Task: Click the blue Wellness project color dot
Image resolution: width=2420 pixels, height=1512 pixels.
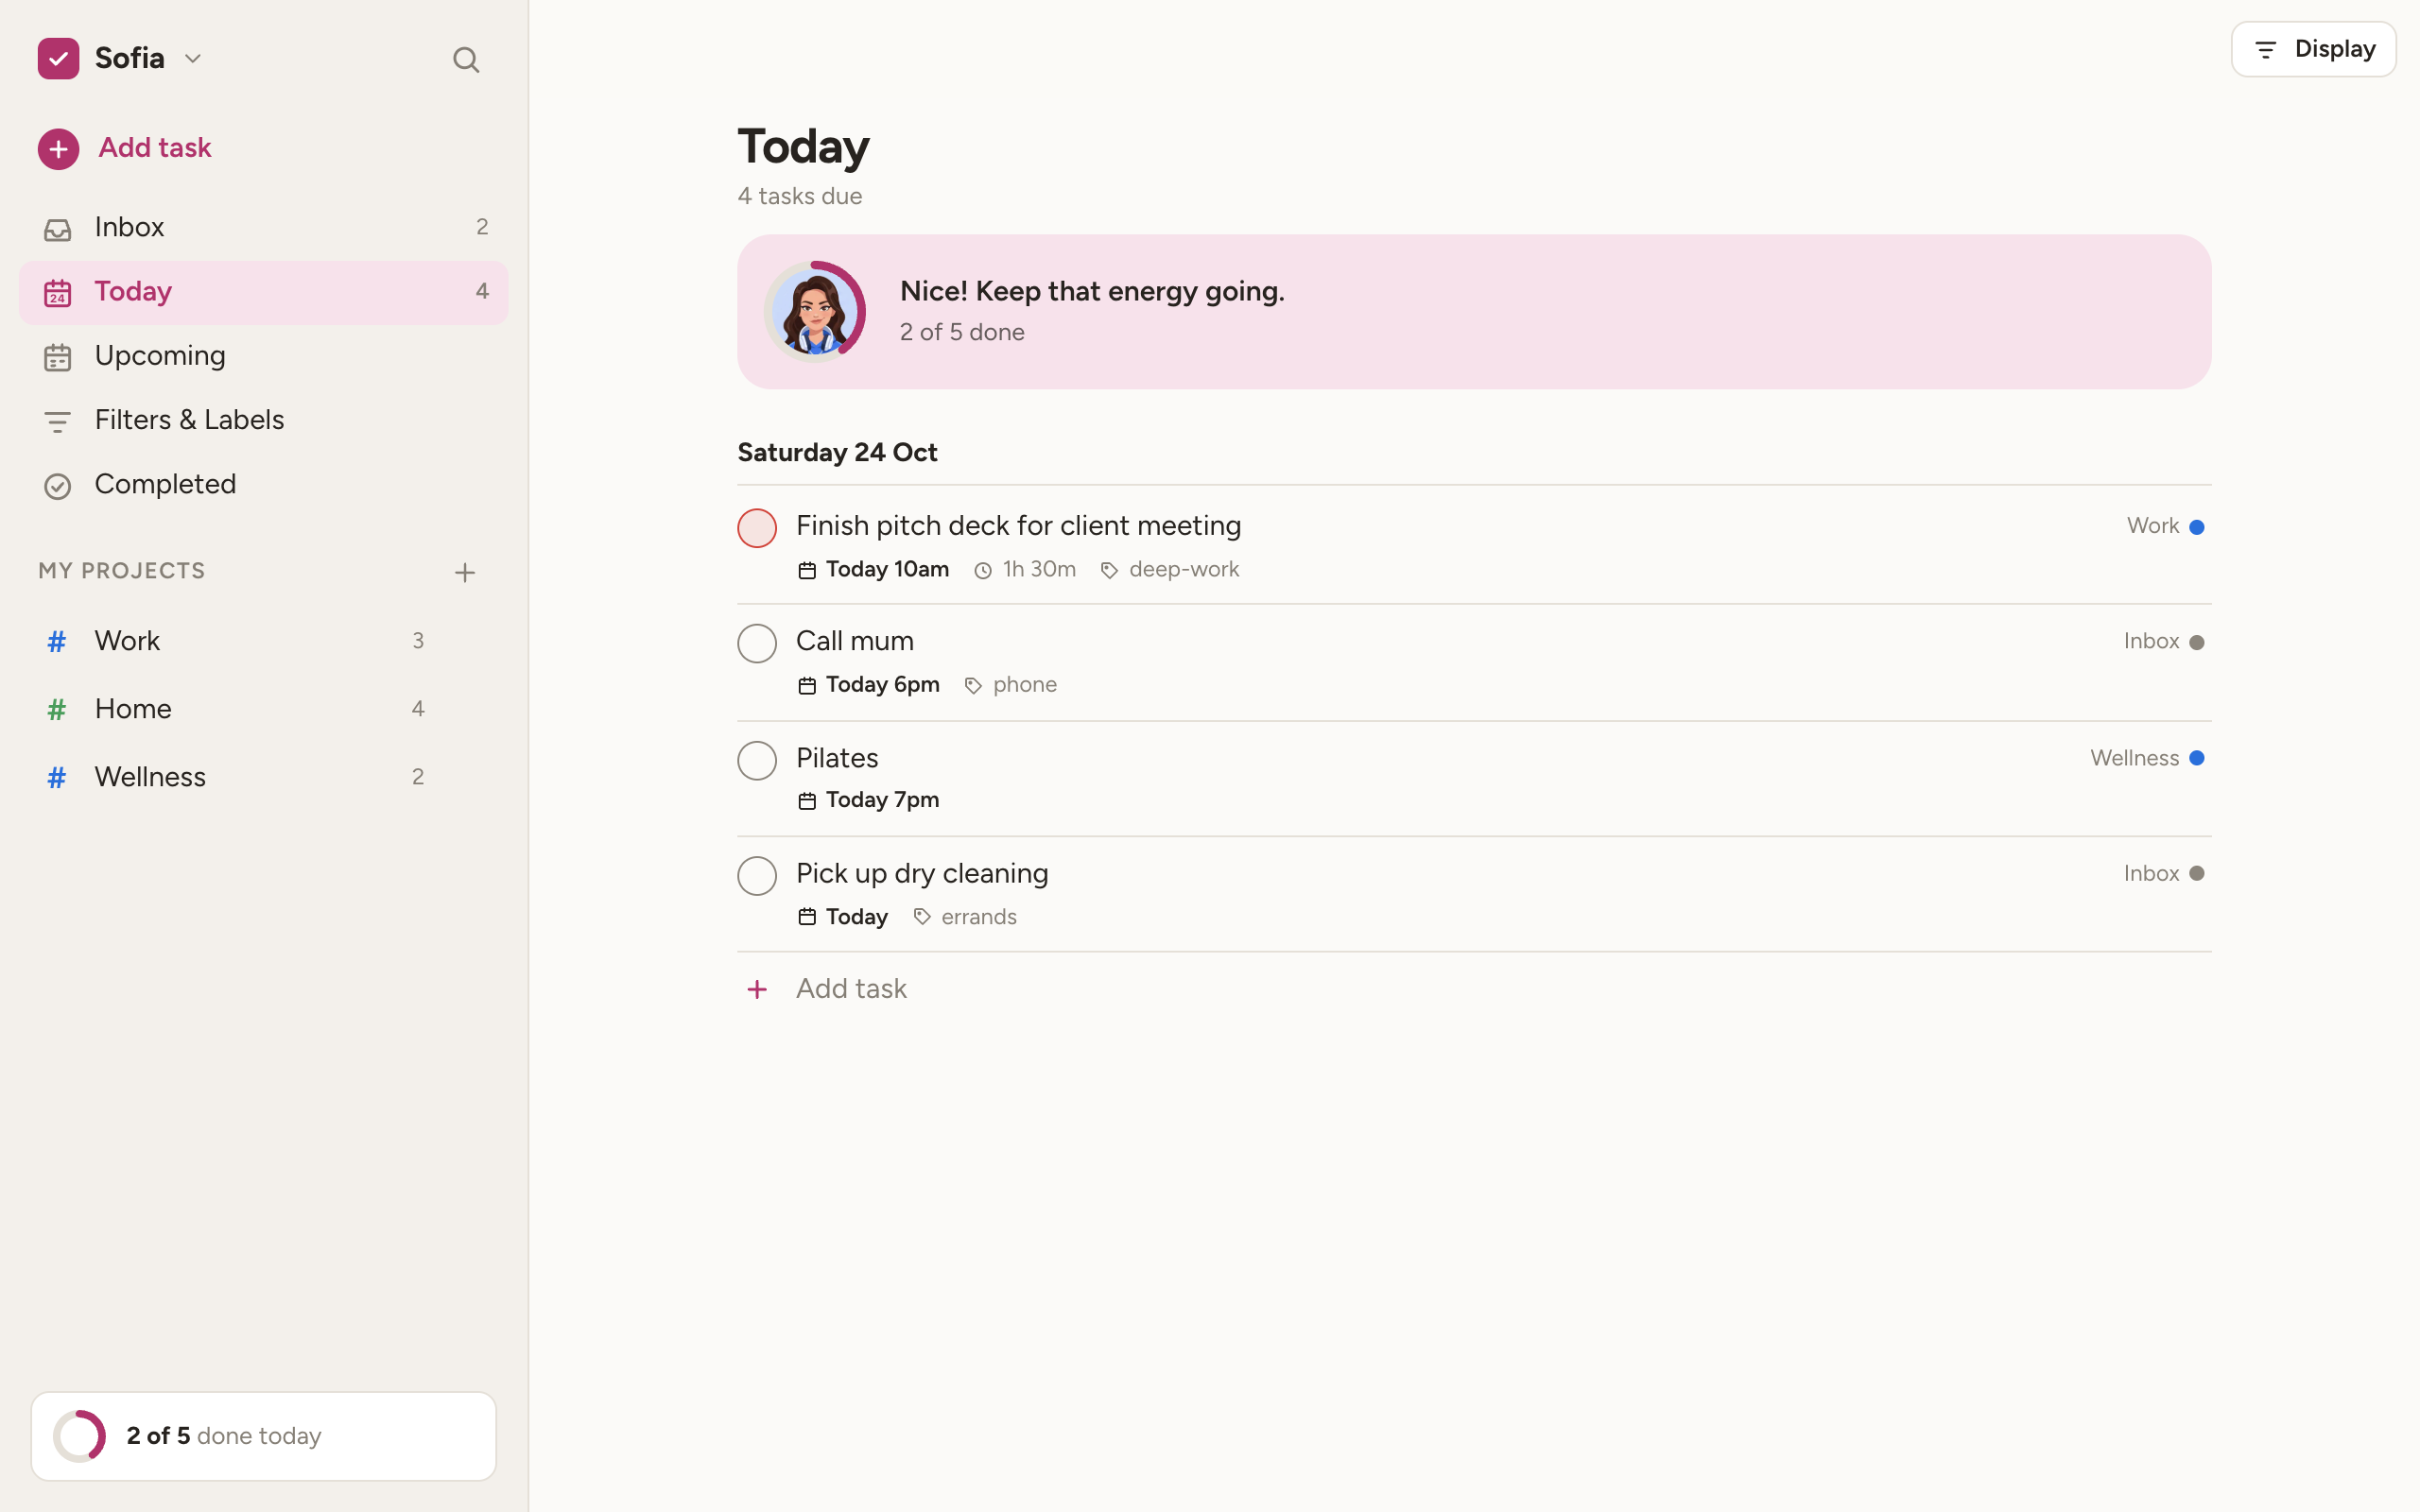Action: tap(2196, 758)
